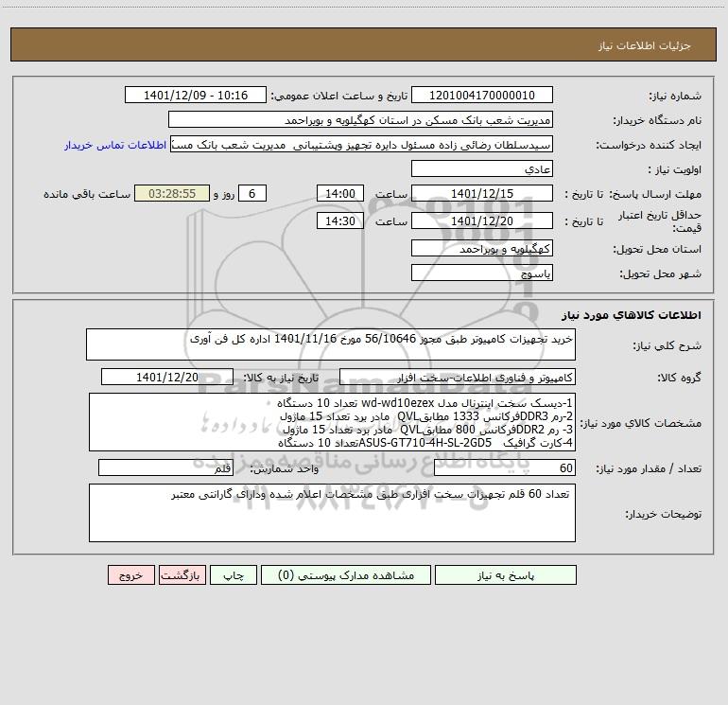Click the ایجاد کننده درخواست field

362,144
